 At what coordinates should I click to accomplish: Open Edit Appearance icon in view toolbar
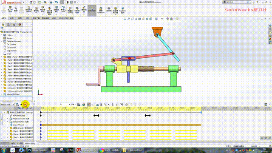point(167,19)
